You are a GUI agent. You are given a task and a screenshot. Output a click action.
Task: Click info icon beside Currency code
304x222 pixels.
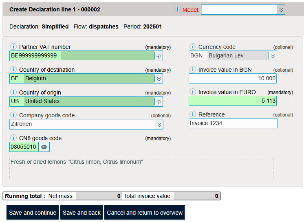tap(193, 47)
